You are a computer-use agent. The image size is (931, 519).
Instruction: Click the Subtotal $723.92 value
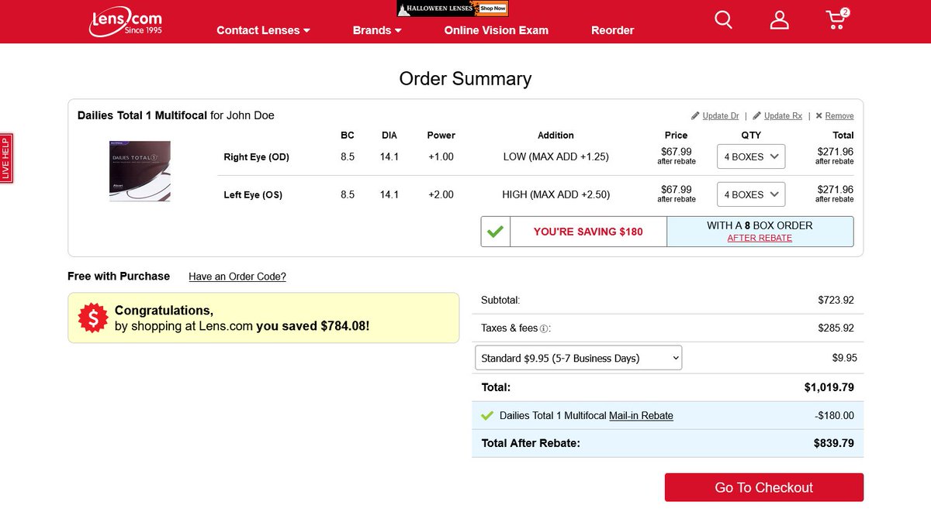click(x=836, y=300)
